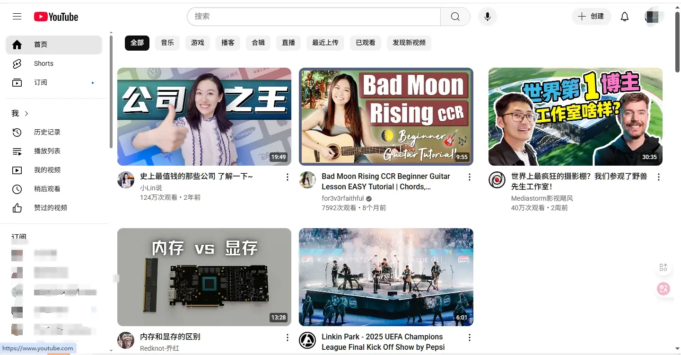Open 我的视频 in sidebar
Viewport: 681px width, 355px height.
pyautogui.click(x=54, y=170)
